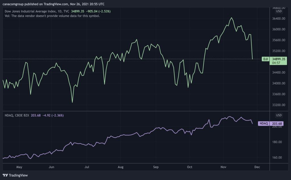Click the 160.00 label on NDAQ scale
Viewport: 291px width, 180px height.
tap(277, 158)
